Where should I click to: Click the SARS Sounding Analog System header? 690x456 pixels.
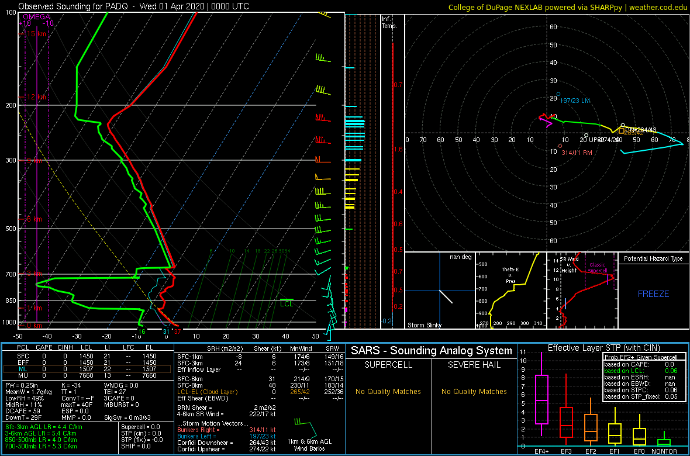click(x=432, y=351)
